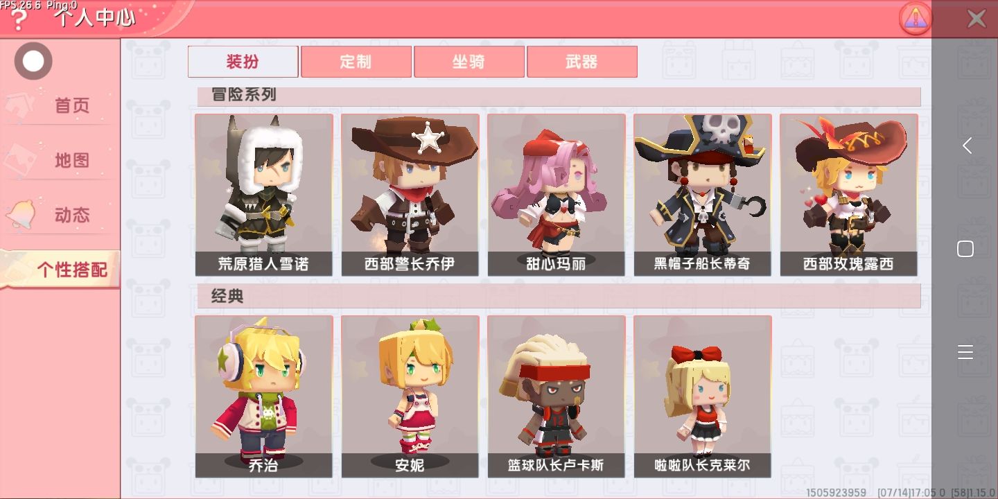Select the 西部玫瑰露西 character skin

point(849,195)
